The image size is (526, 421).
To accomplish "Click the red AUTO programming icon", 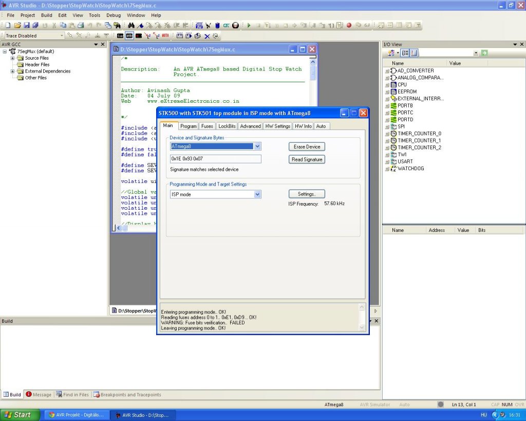I will [165, 35].
